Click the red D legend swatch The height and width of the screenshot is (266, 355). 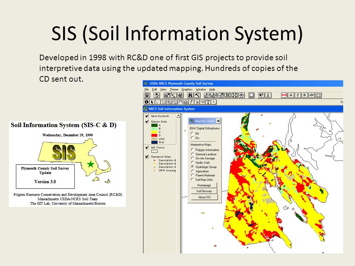pyautogui.click(x=155, y=135)
